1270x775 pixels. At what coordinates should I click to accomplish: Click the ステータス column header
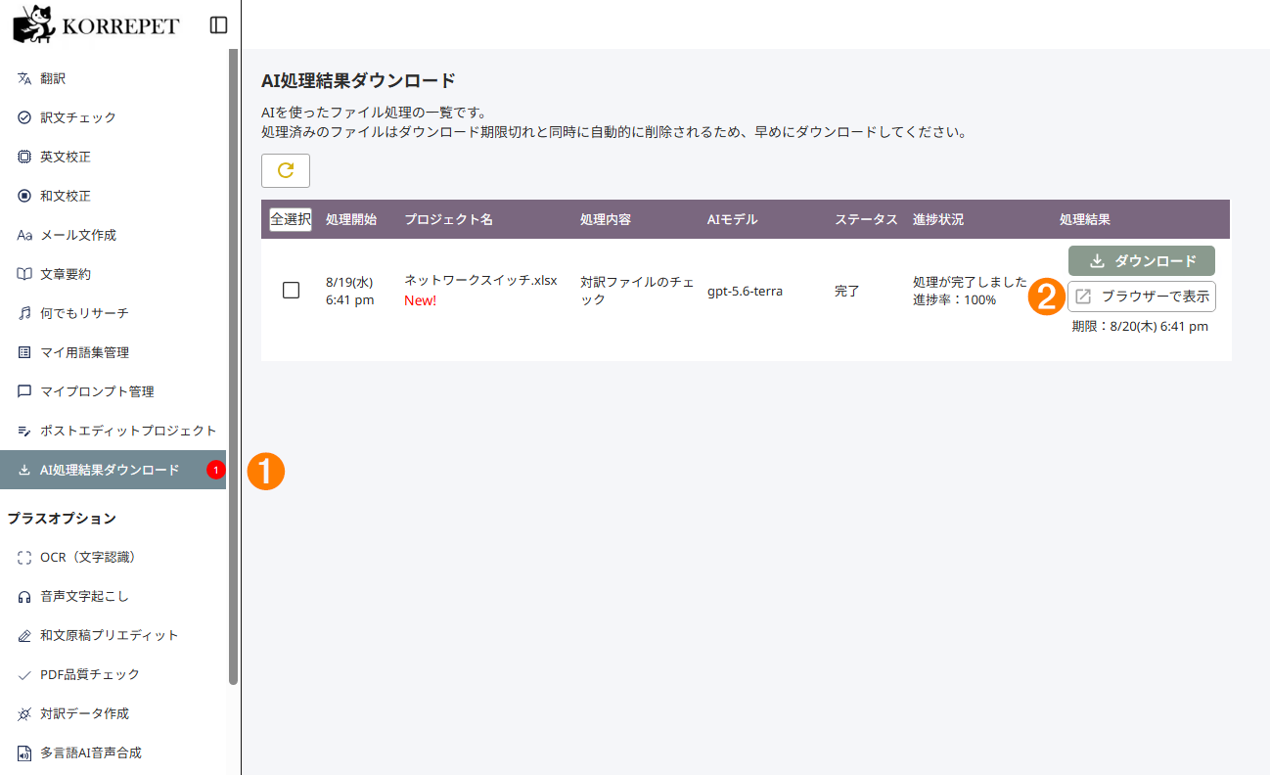pos(866,219)
